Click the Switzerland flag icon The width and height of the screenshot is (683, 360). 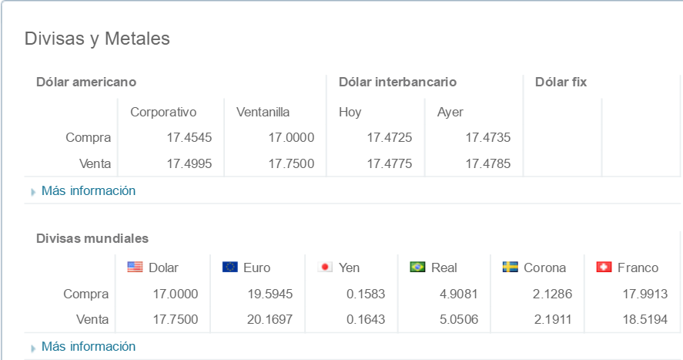[x=604, y=267]
